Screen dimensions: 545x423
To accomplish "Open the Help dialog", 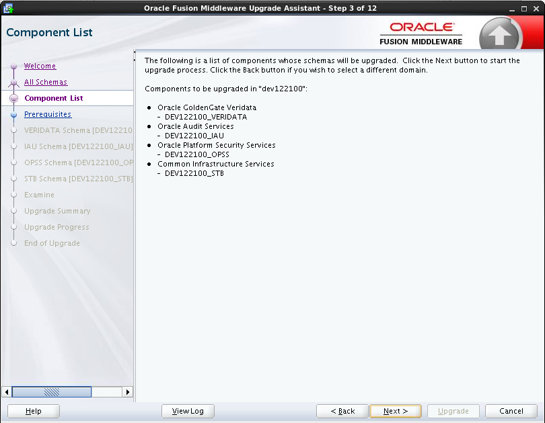I will tap(34, 411).
